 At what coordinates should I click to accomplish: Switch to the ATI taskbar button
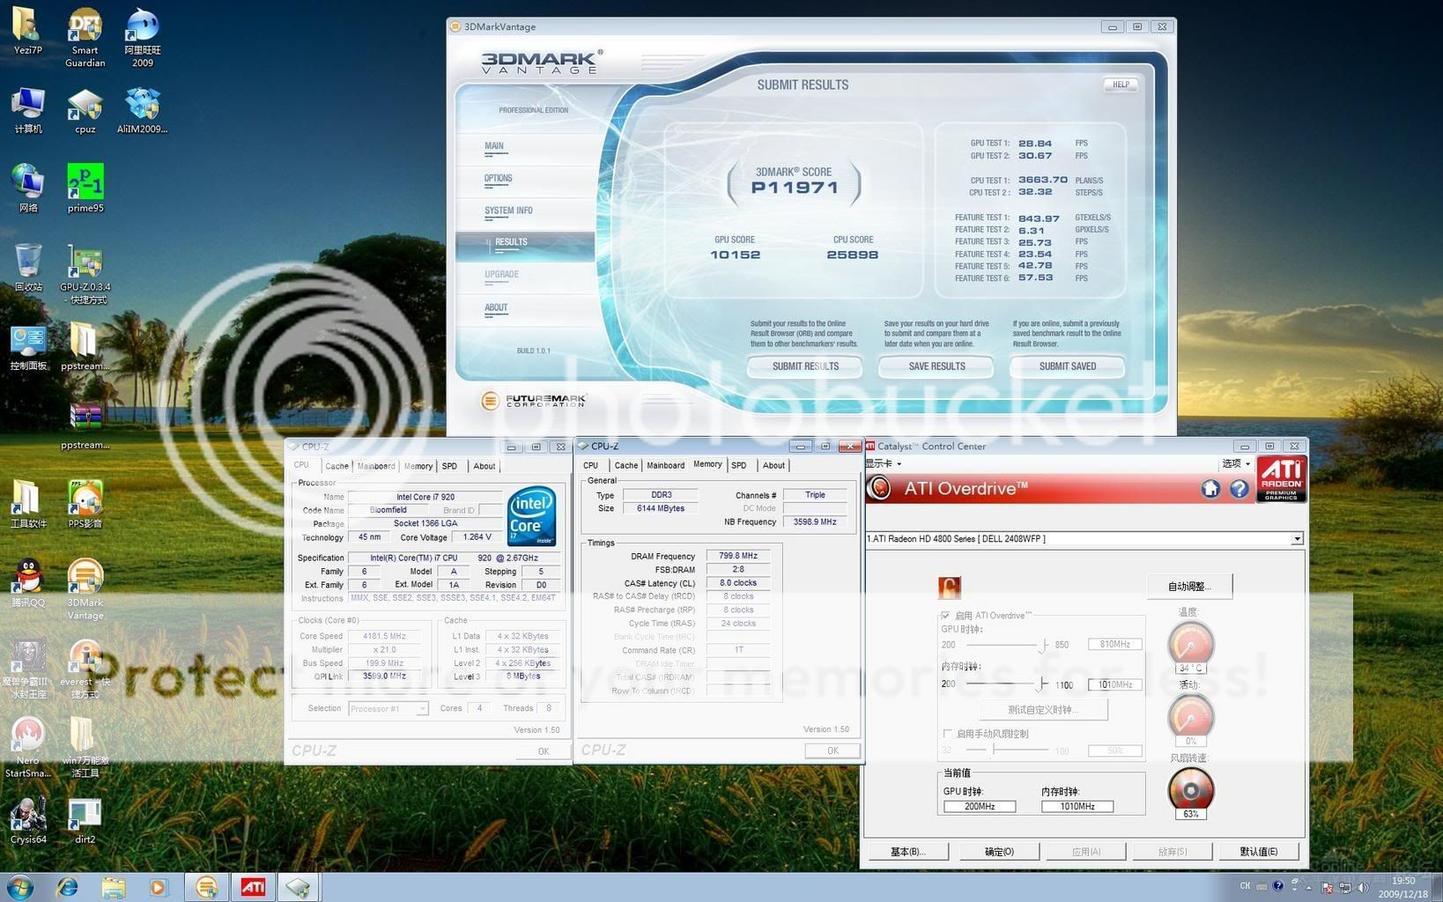pos(253,887)
